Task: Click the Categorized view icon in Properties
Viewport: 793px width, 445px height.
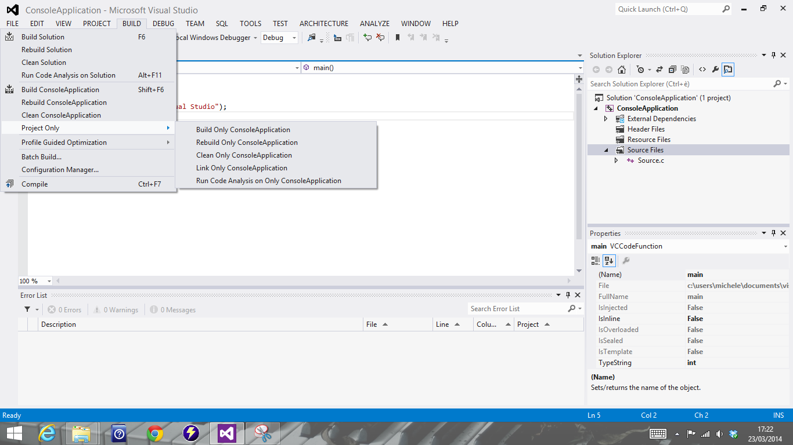Action: [x=596, y=261]
